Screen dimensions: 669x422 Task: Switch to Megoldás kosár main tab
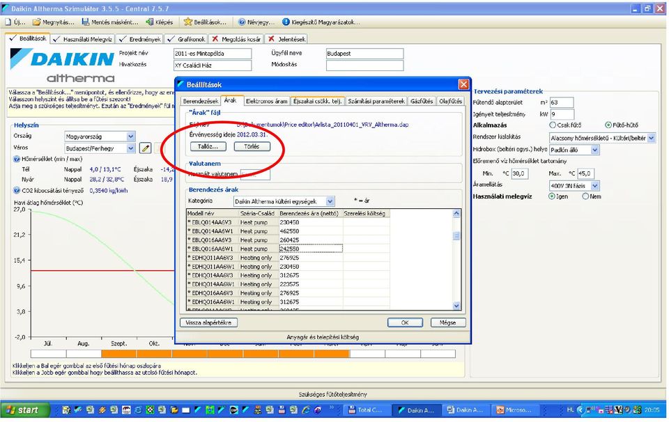pos(236,39)
